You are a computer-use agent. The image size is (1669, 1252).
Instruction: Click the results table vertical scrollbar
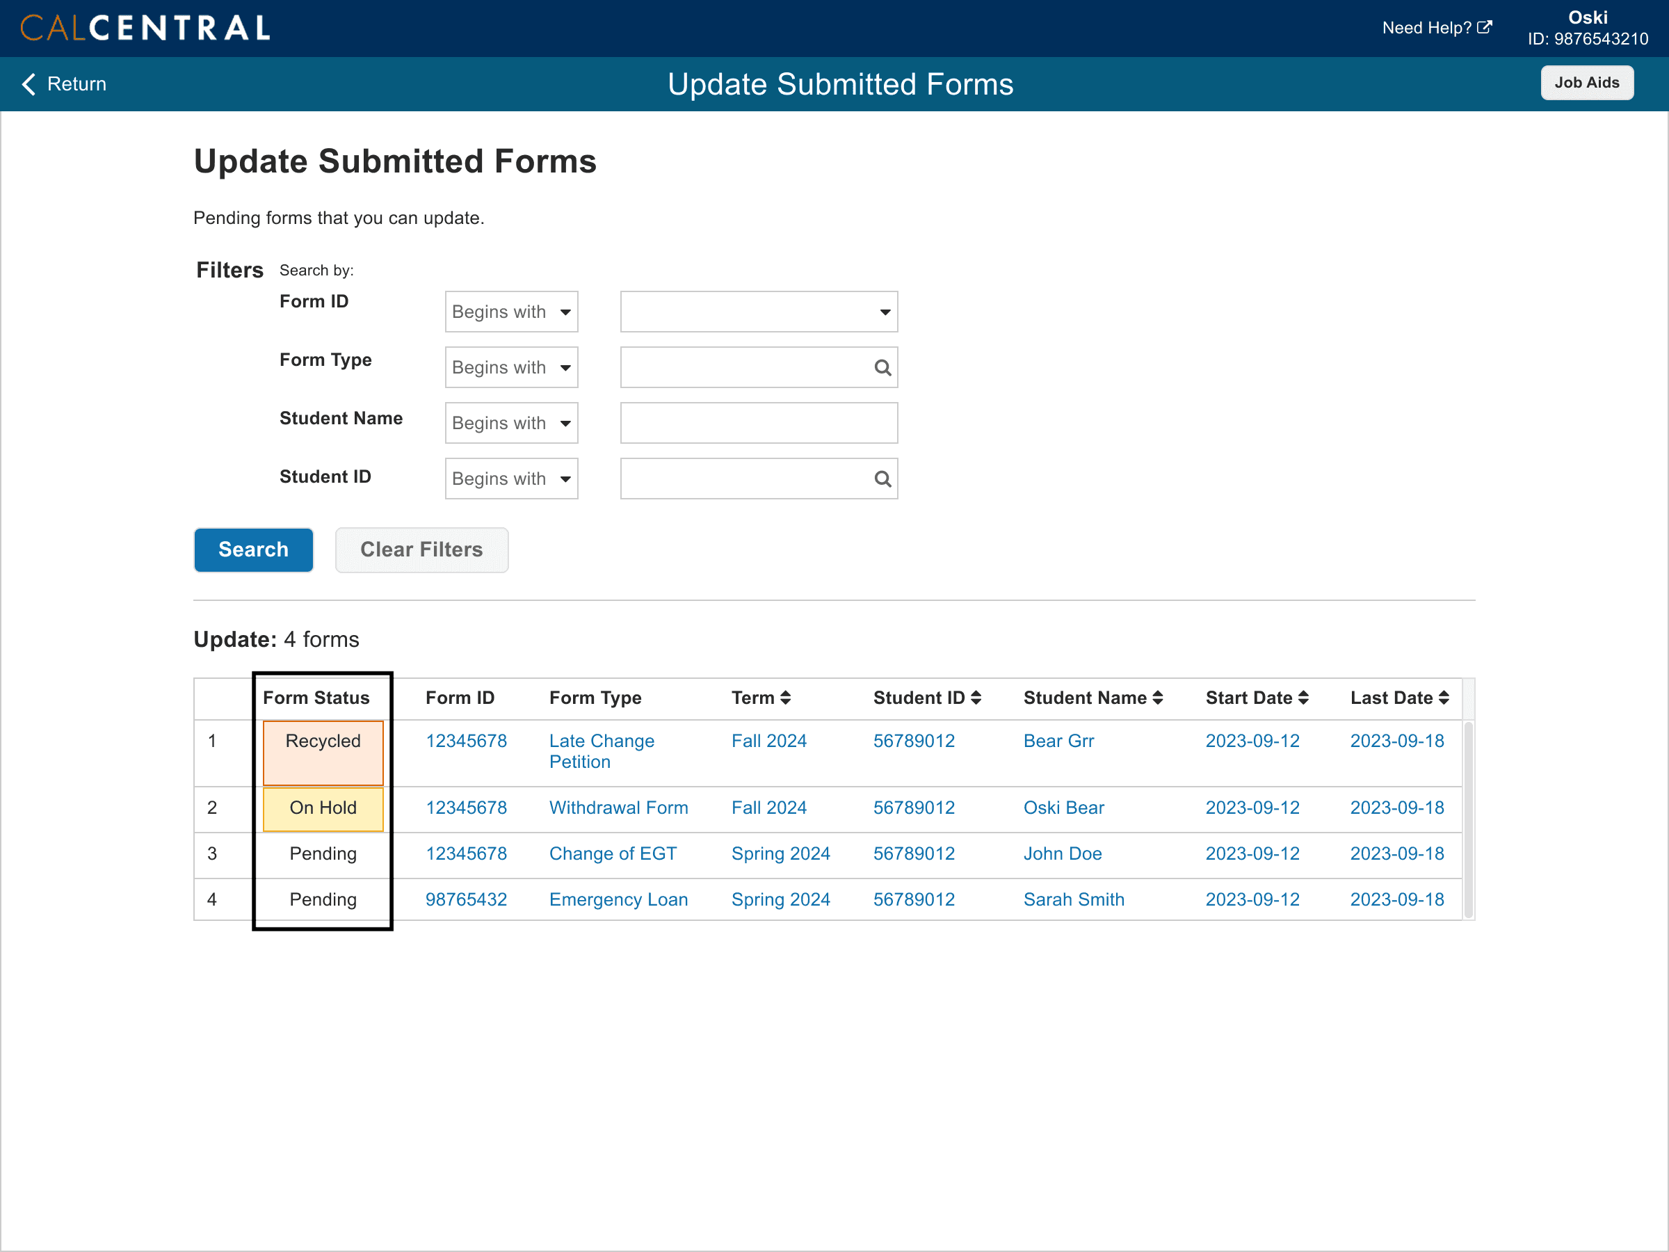click(x=1467, y=819)
